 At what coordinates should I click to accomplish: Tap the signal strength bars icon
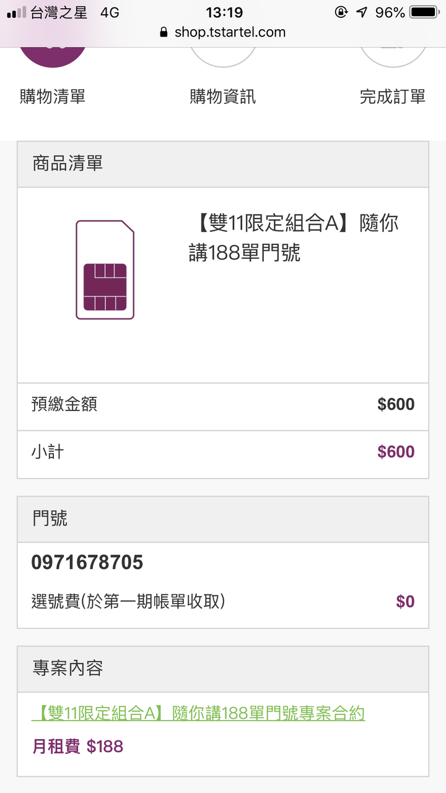point(16,12)
